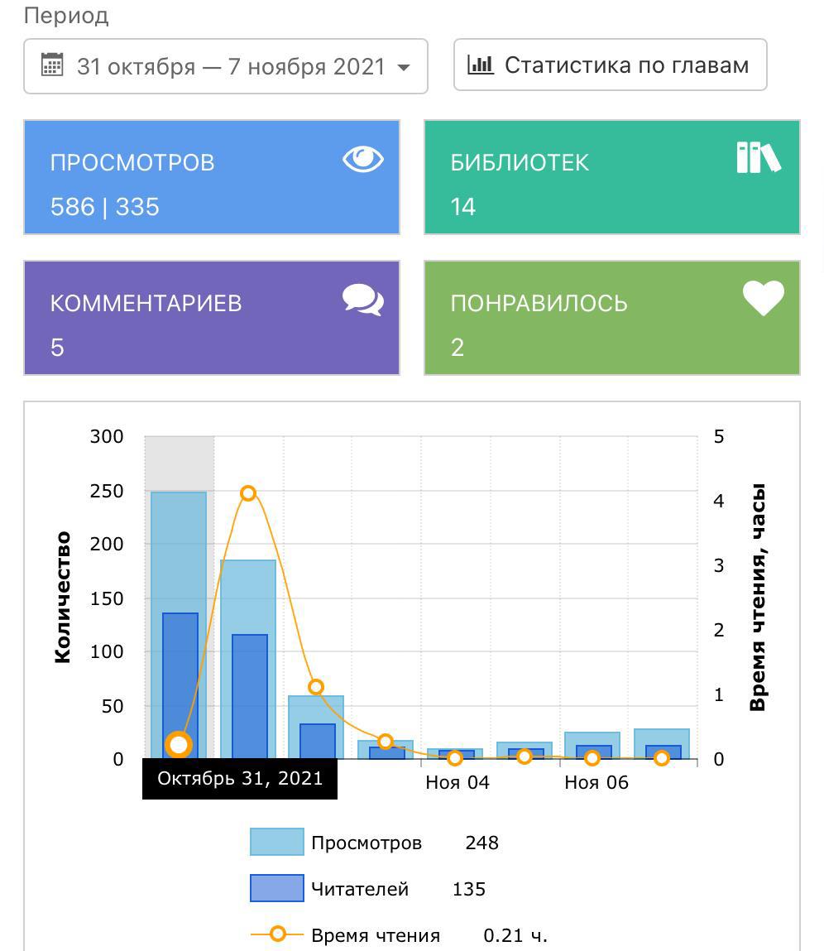
Task: Select the Библиотек statistics card
Action: point(611,177)
